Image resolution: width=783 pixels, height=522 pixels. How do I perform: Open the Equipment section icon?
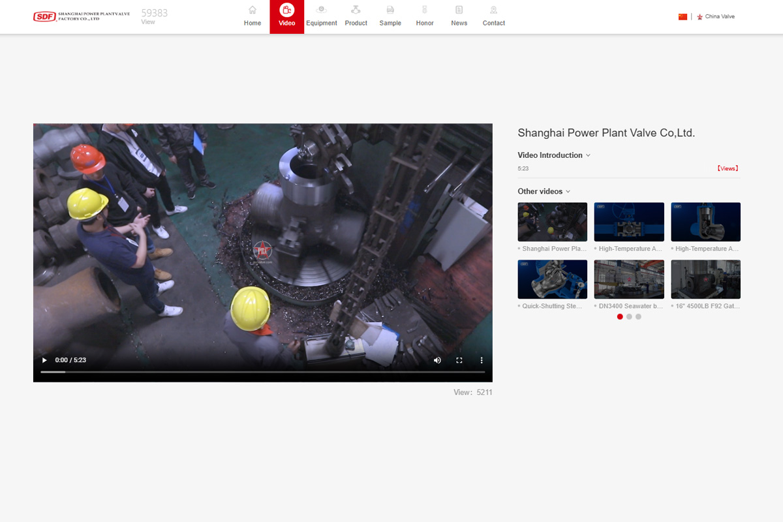321,10
